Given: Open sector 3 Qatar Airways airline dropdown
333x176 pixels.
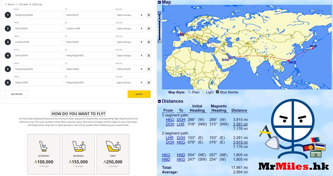Looking at the screenshot, I should 130,42.
